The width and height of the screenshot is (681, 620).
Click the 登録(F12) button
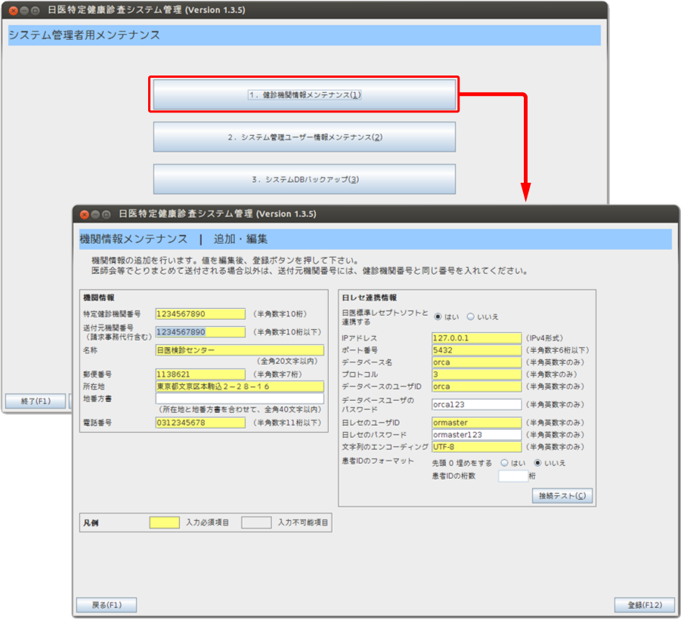pos(645,605)
